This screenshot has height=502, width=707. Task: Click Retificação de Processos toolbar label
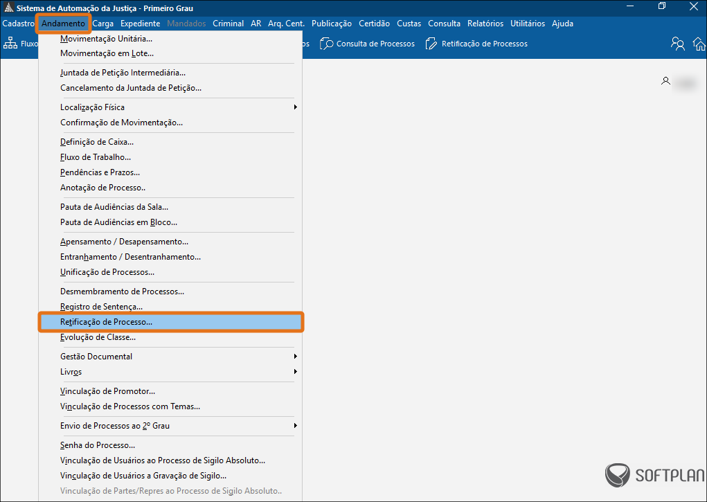point(485,44)
